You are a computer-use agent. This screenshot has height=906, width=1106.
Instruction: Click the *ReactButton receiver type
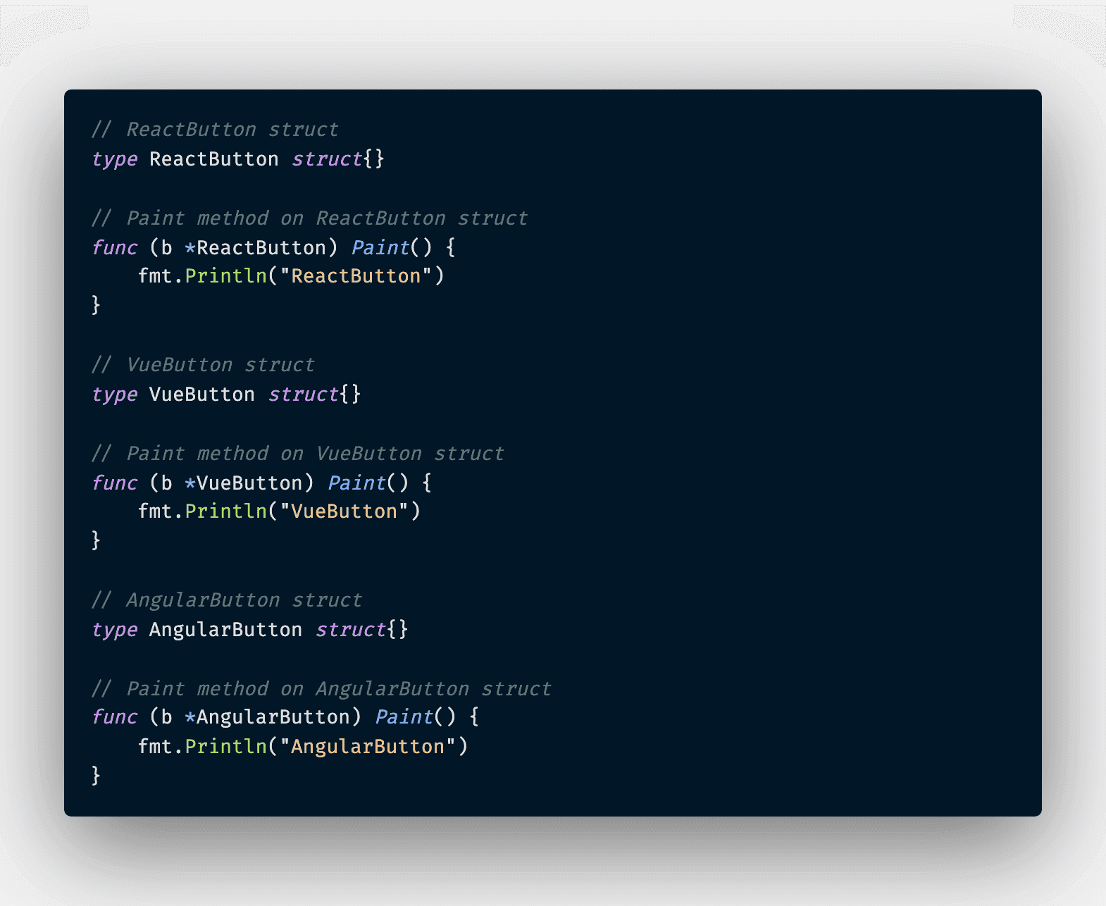[255, 248]
